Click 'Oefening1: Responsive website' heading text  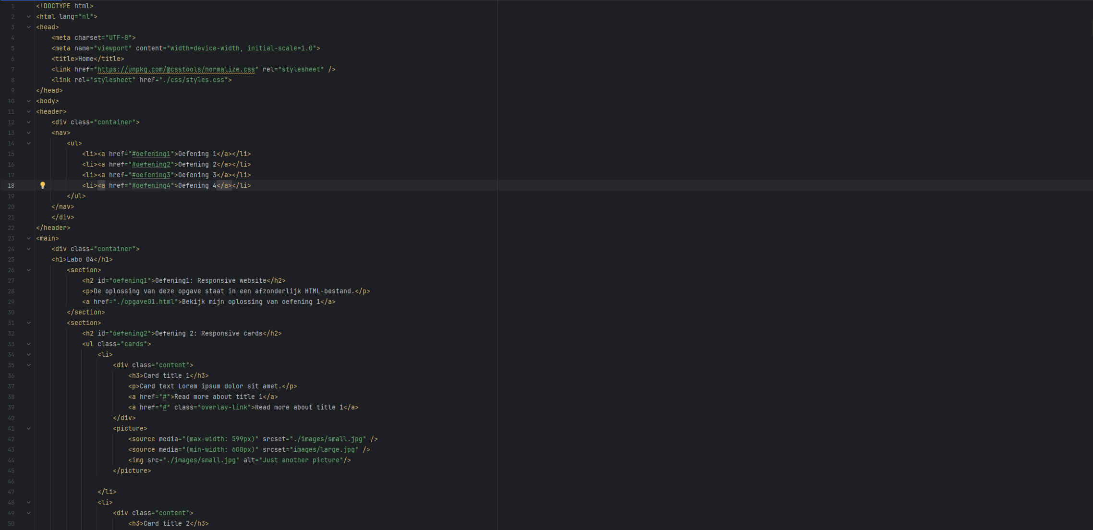(211, 281)
